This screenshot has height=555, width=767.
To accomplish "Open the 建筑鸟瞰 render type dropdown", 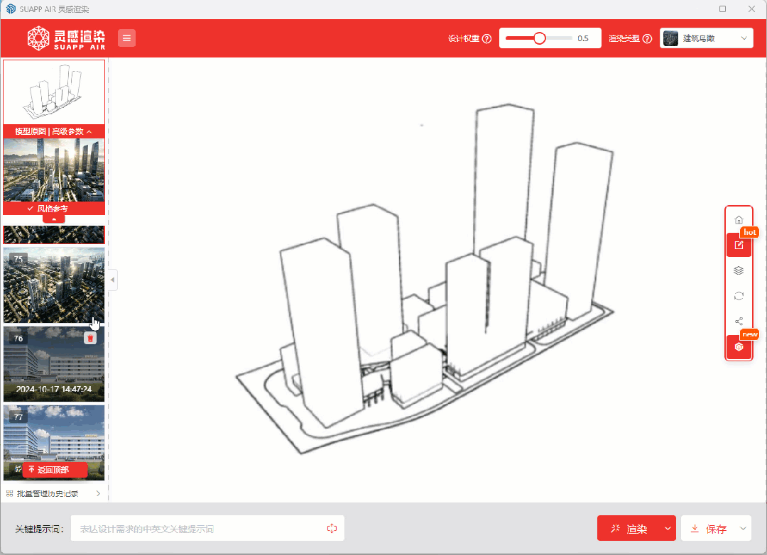I will 707,38.
